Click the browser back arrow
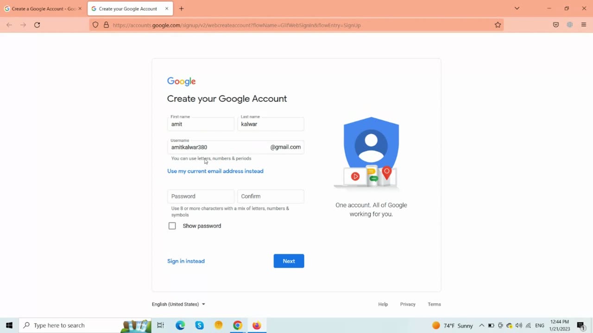Image resolution: width=593 pixels, height=333 pixels. [9, 25]
